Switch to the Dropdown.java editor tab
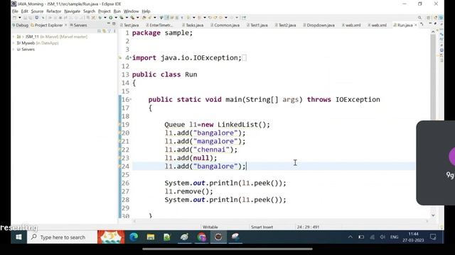The image size is (455, 255). click(x=318, y=25)
